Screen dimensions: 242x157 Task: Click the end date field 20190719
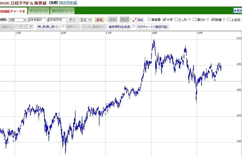point(57,20)
